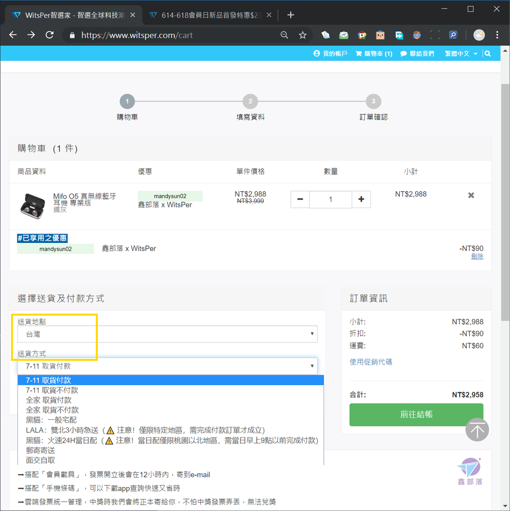
Task: Click the site lock security icon
Action: pyautogui.click(x=72, y=35)
